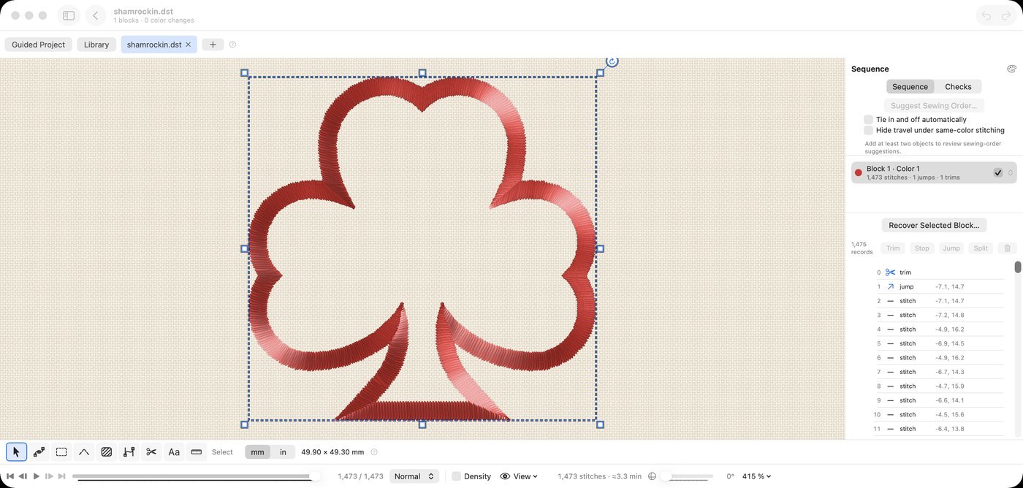
Task: Switch units to mm
Action: point(257,452)
